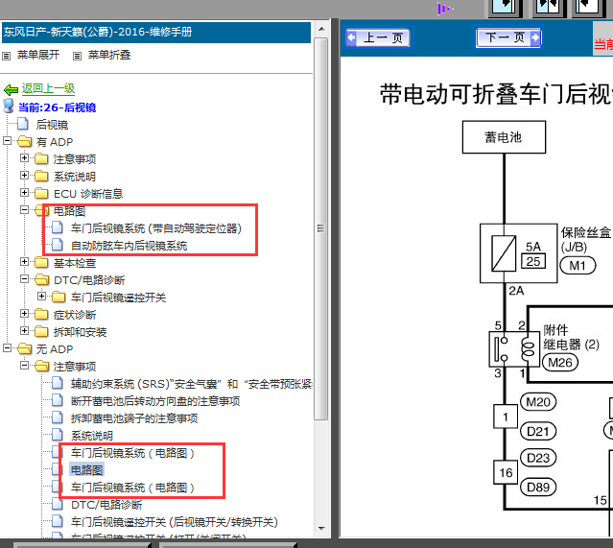
Task: Click the folder icon of 无 ADP
Action: [25, 348]
